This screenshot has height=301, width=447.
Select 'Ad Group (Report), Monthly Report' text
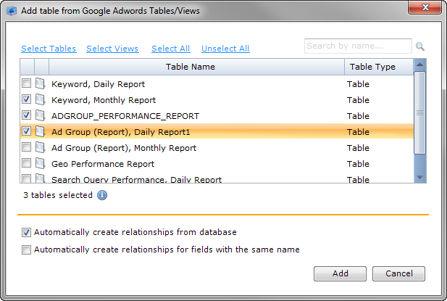[x=124, y=148]
